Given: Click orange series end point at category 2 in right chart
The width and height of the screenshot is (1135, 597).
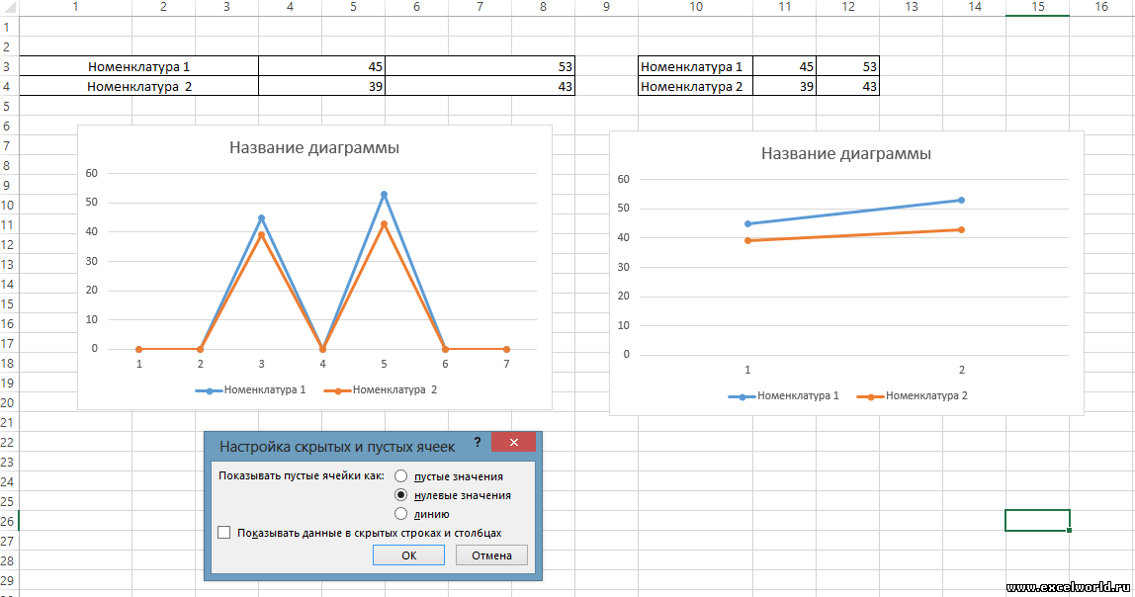Looking at the screenshot, I should point(961,230).
